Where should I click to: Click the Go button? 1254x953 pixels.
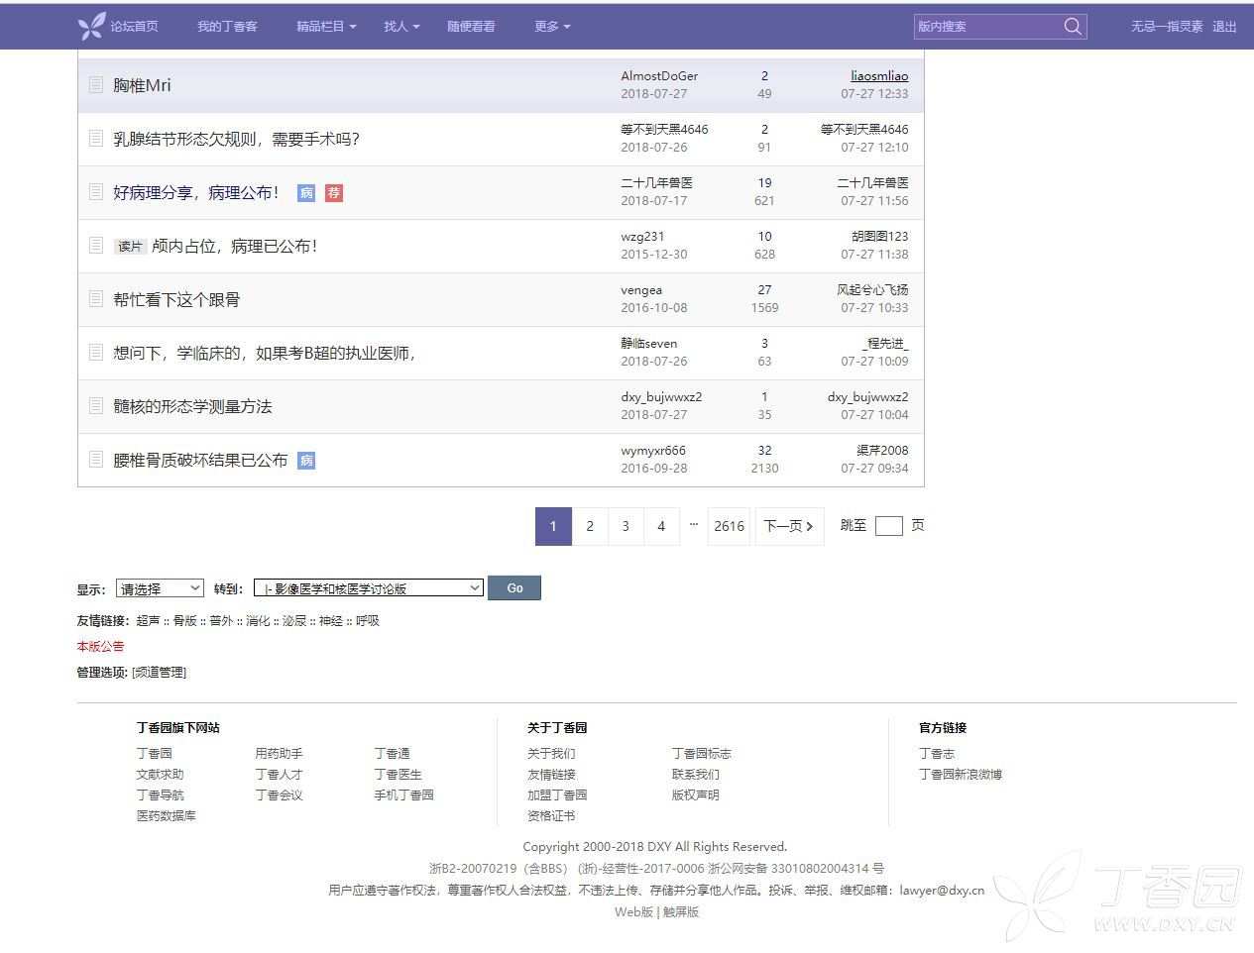point(514,588)
